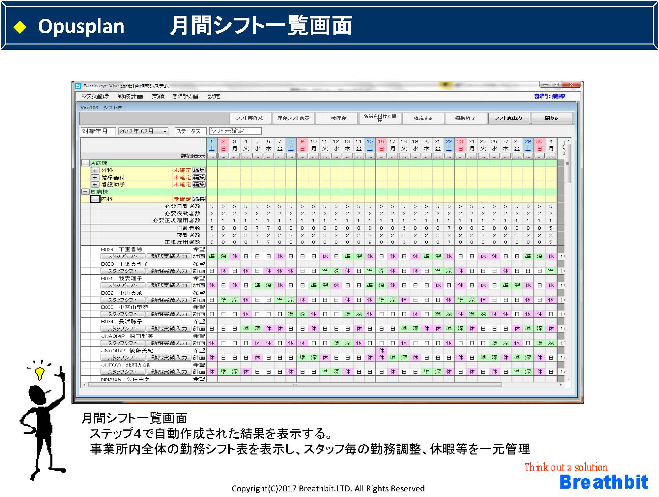Collapse the B病棟 group

(x=85, y=192)
